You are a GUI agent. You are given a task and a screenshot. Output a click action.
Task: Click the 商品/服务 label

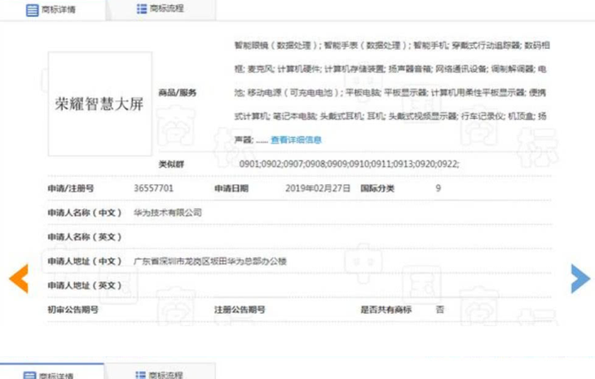(x=177, y=93)
